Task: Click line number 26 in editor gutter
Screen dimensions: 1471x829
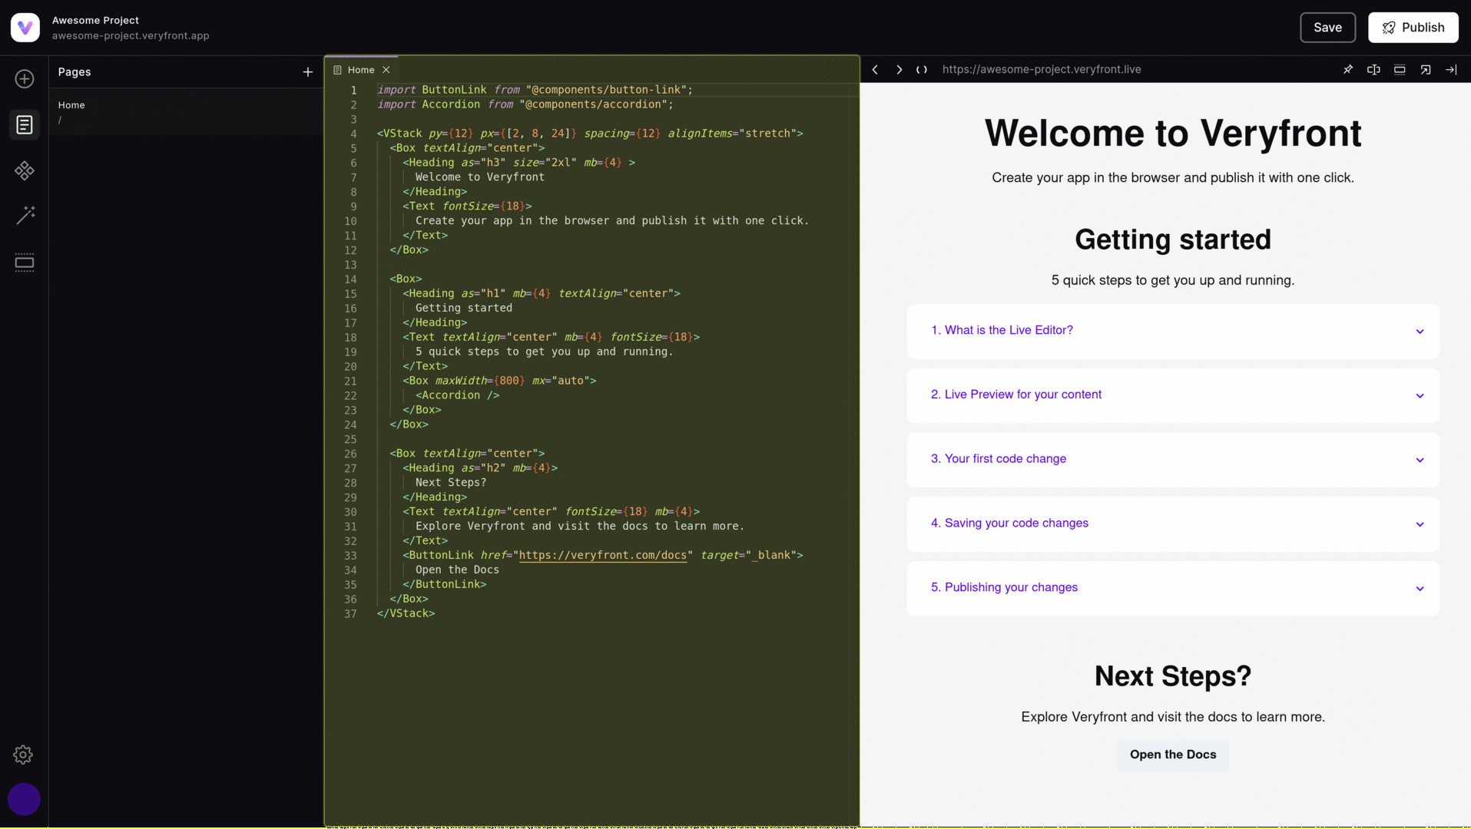Action: (350, 454)
